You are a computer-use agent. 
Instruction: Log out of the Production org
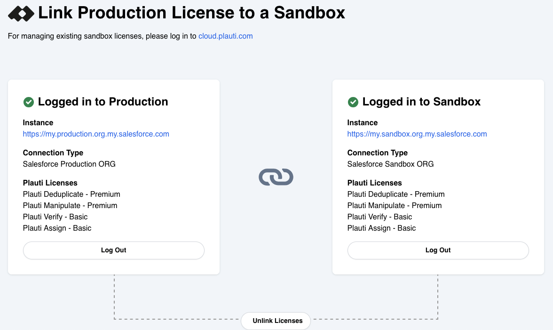(114, 250)
